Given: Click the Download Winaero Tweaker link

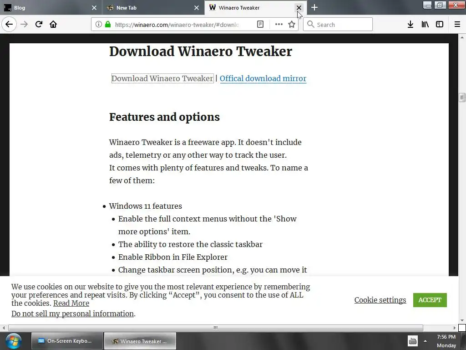Looking at the screenshot, I should point(162,78).
